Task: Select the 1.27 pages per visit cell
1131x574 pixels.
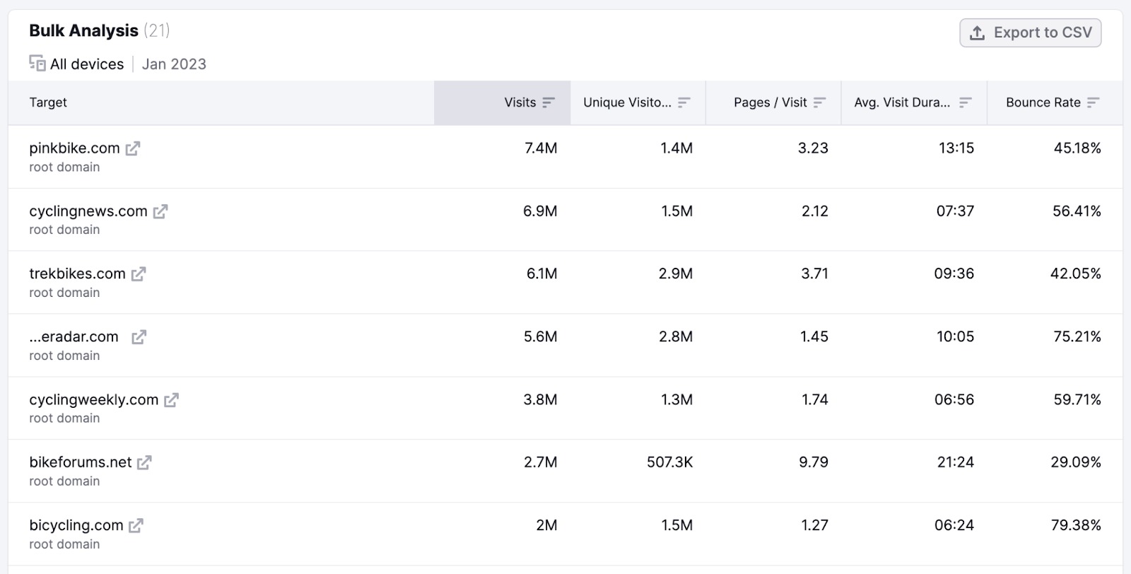Action: click(x=815, y=525)
